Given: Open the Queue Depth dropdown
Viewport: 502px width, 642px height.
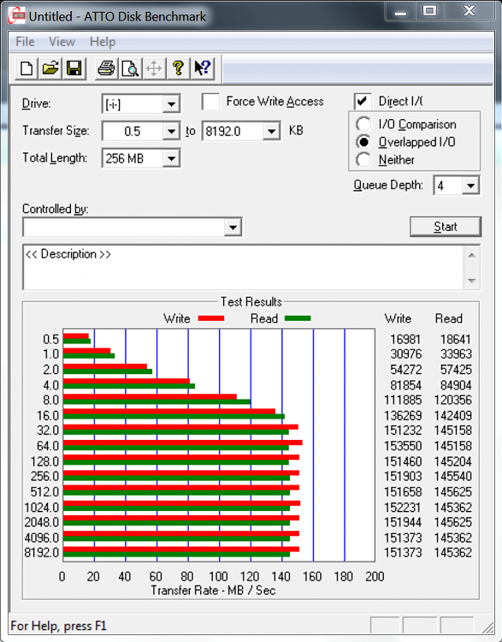Looking at the screenshot, I should (470, 186).
